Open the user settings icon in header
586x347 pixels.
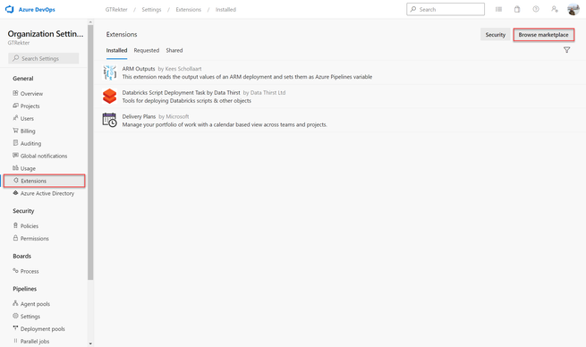(555, 9)
